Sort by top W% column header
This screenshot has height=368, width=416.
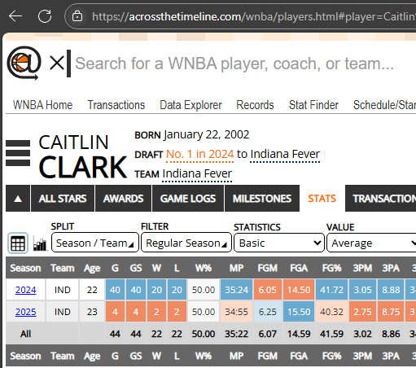coord(204,268)
